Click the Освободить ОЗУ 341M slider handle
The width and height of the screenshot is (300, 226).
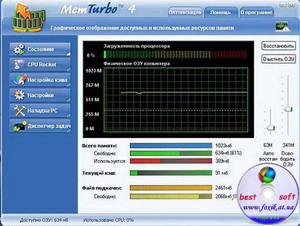[x=288, y=109]
